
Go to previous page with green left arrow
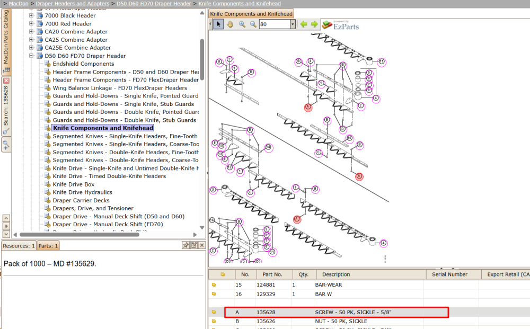point(304,24)
